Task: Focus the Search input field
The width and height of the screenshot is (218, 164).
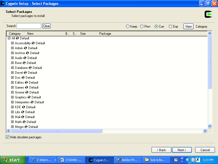Action: tap(29, 26)
